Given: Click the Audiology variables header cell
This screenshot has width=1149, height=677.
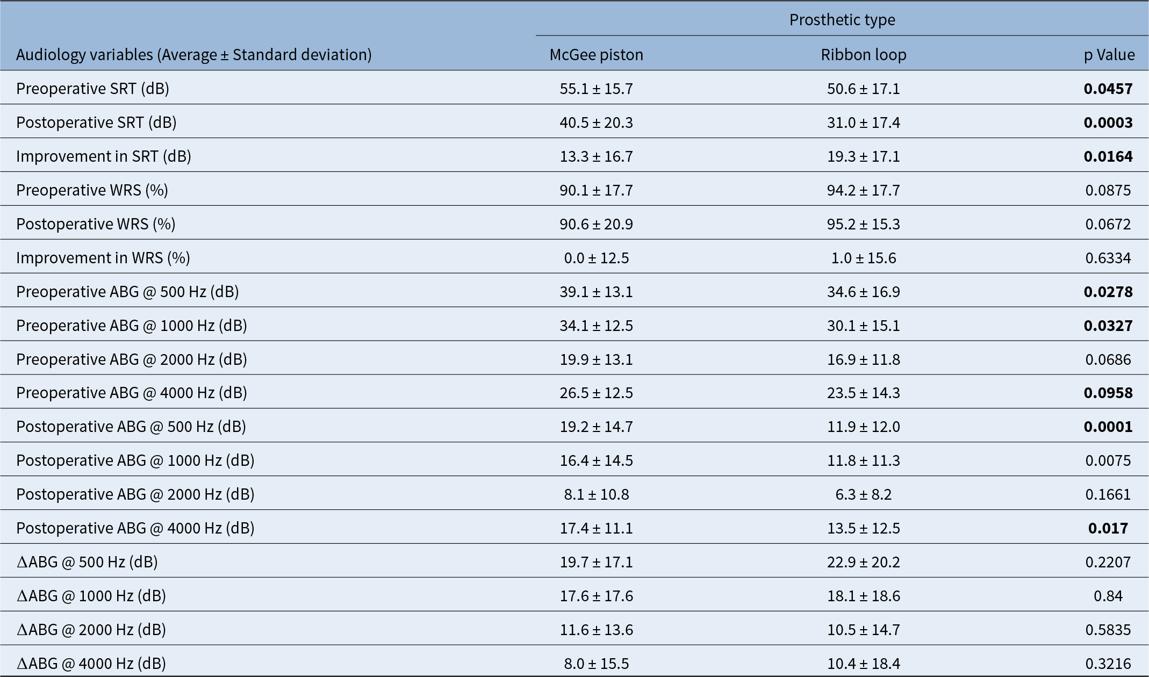Looking at the screenshot, I should (194, 55).
